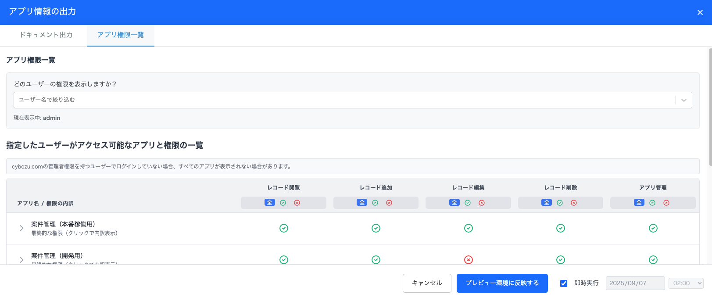The image size is (712, 305).
Task: Click レコード追加 check icon for 案件管理（開発用）
Action: (x=376, y=260)
